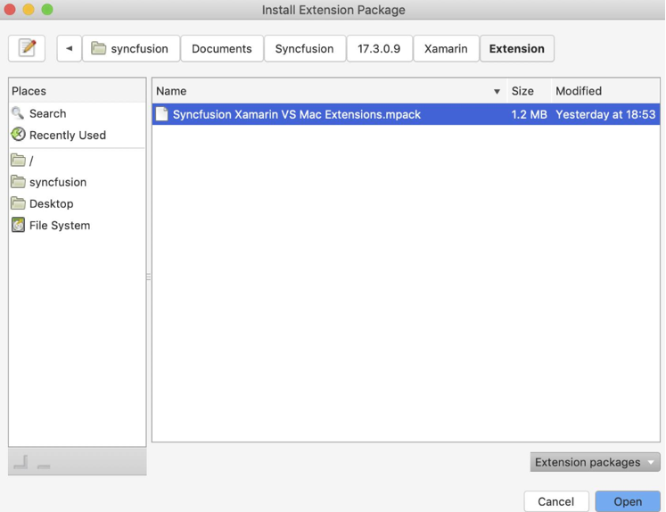Viewport: 666px width, 512px height.
Task: Go to syncfusion folder in path bar
Action: [x=131, y=48]
